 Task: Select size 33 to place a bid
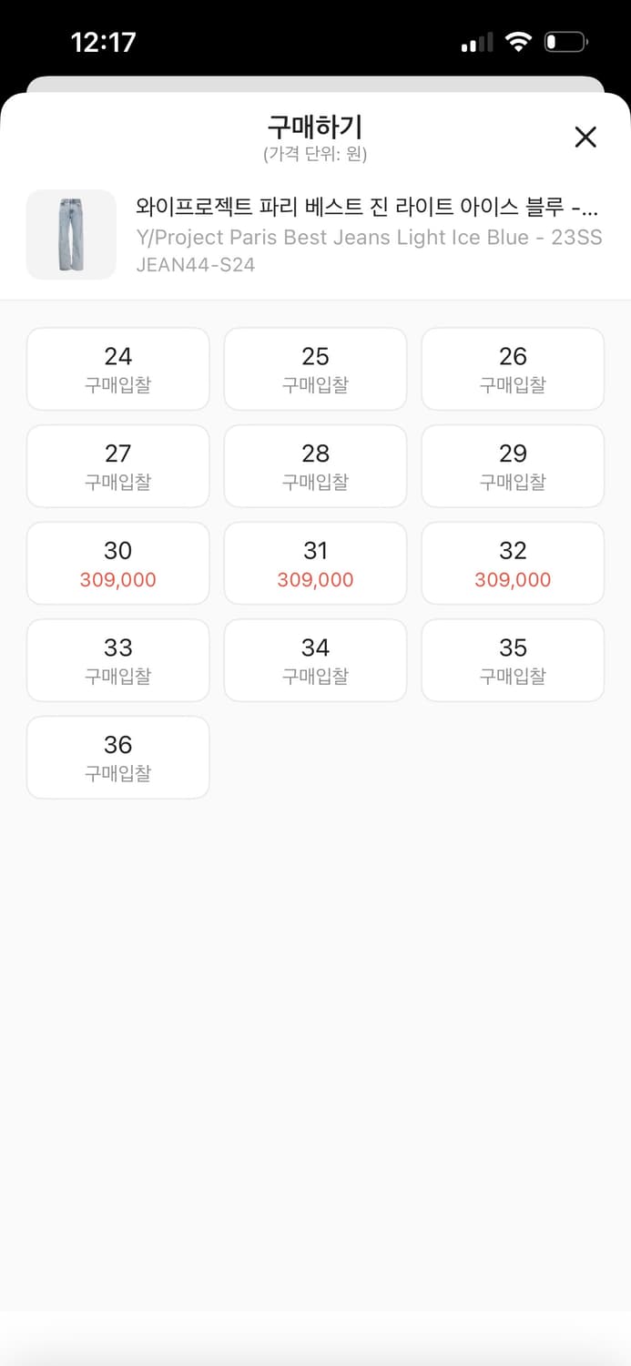tap(117, 659)
